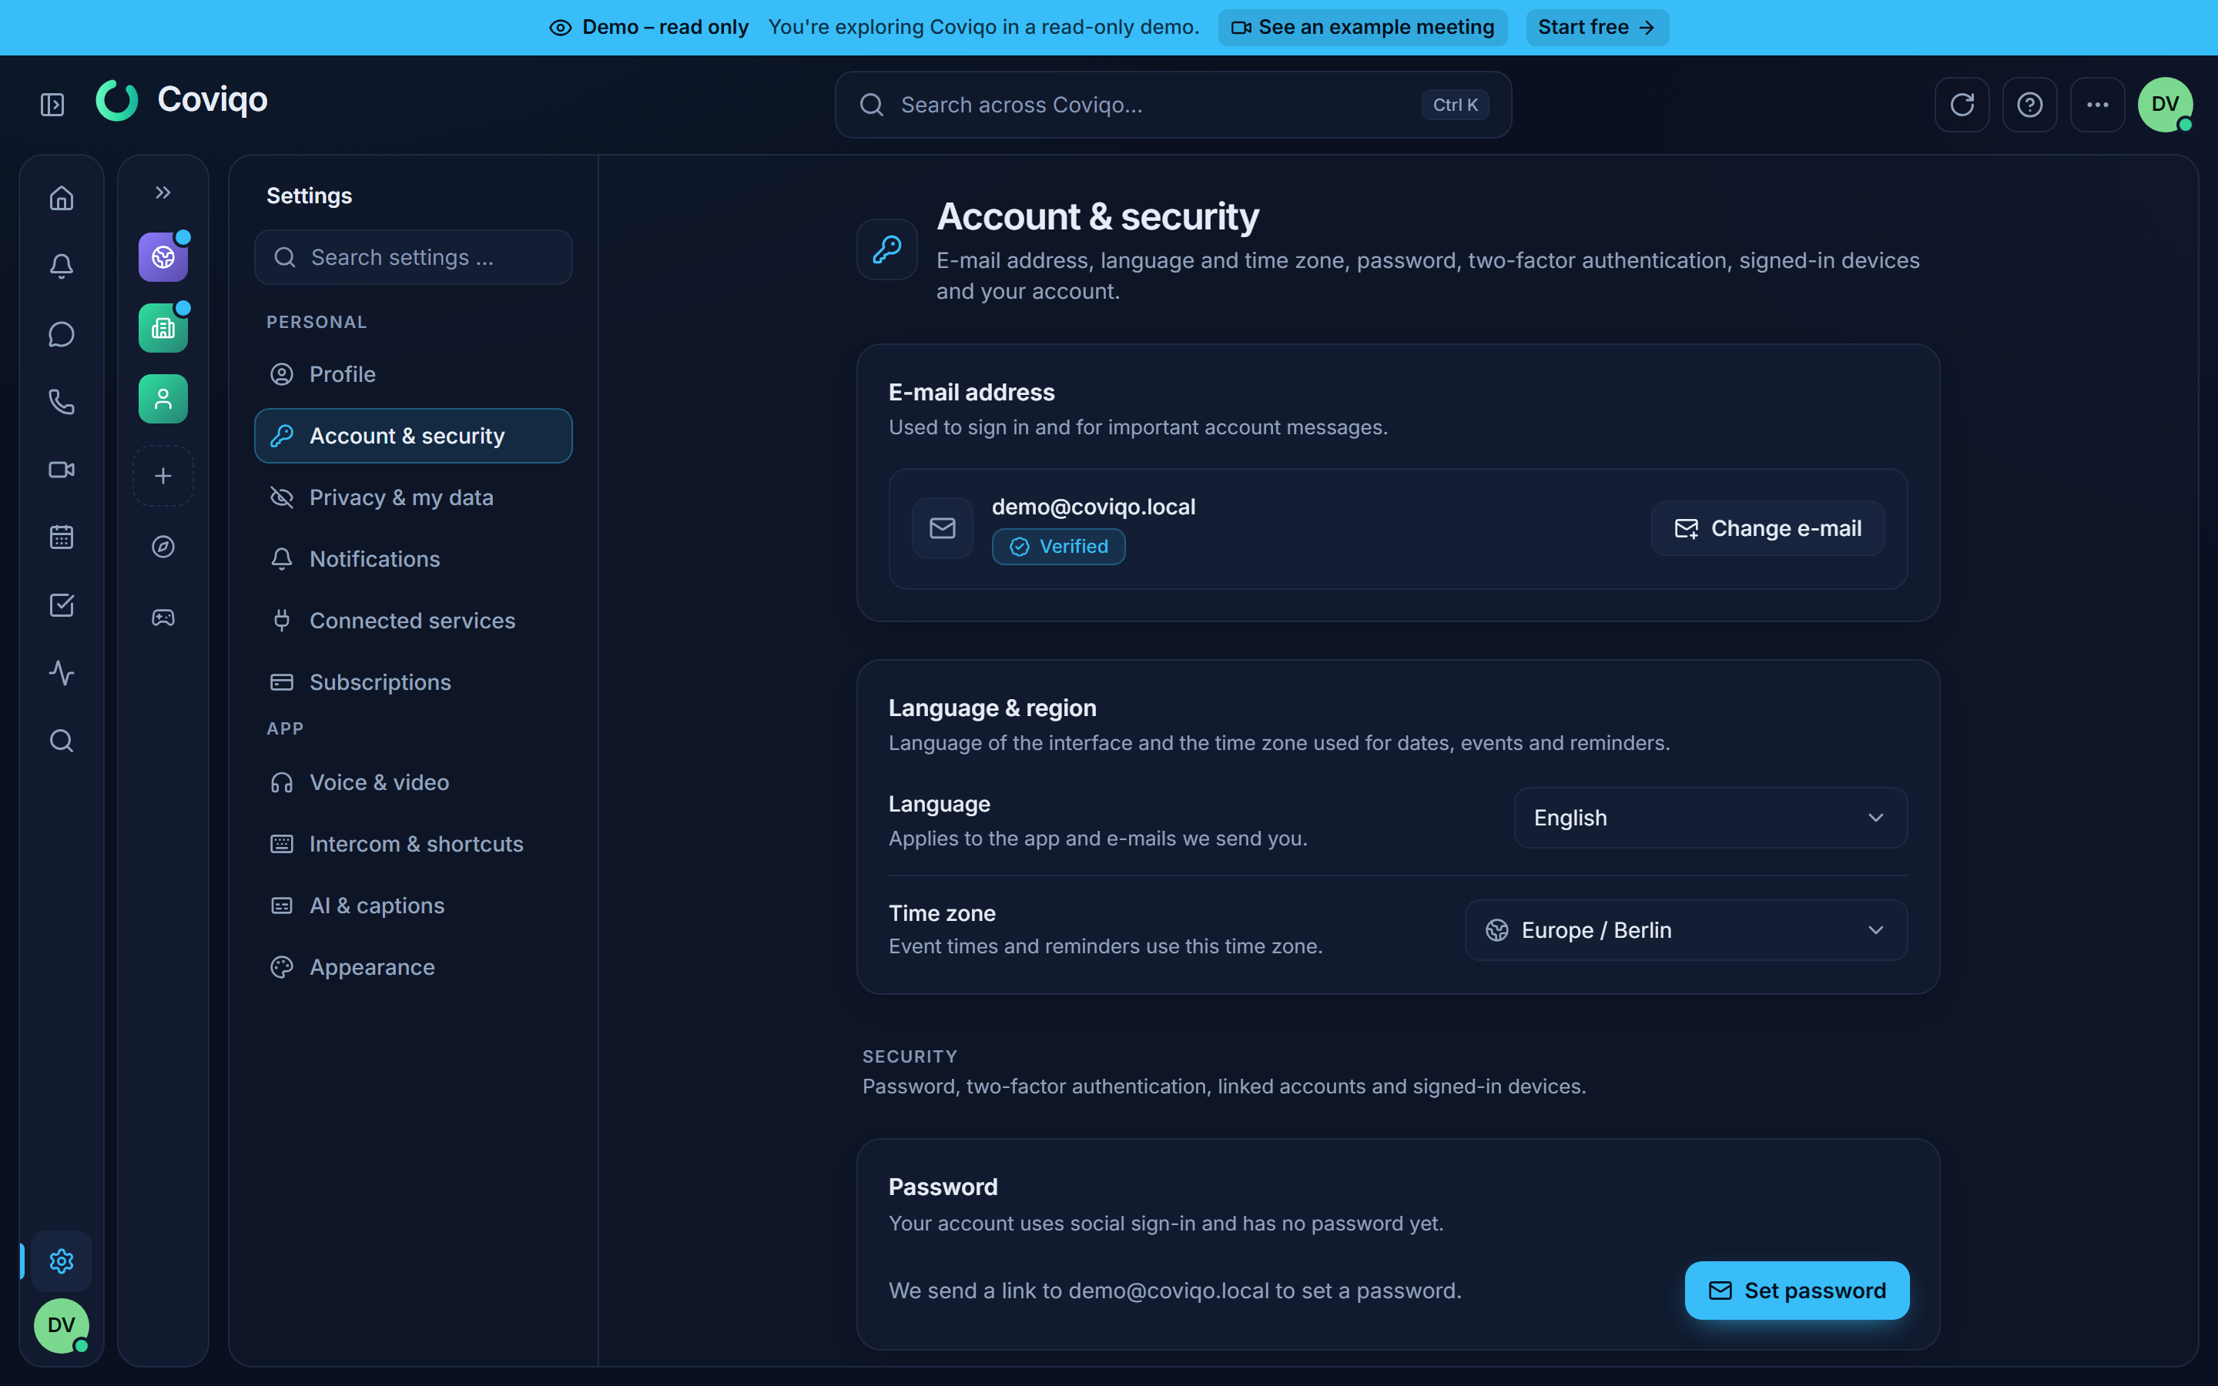Open the activity pulse icon
This screenshot has width=2218, height=1386.
[62, 673]
